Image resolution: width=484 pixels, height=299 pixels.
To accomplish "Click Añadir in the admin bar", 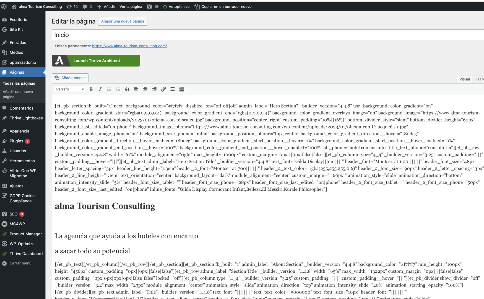I will [x=106, y=7].
